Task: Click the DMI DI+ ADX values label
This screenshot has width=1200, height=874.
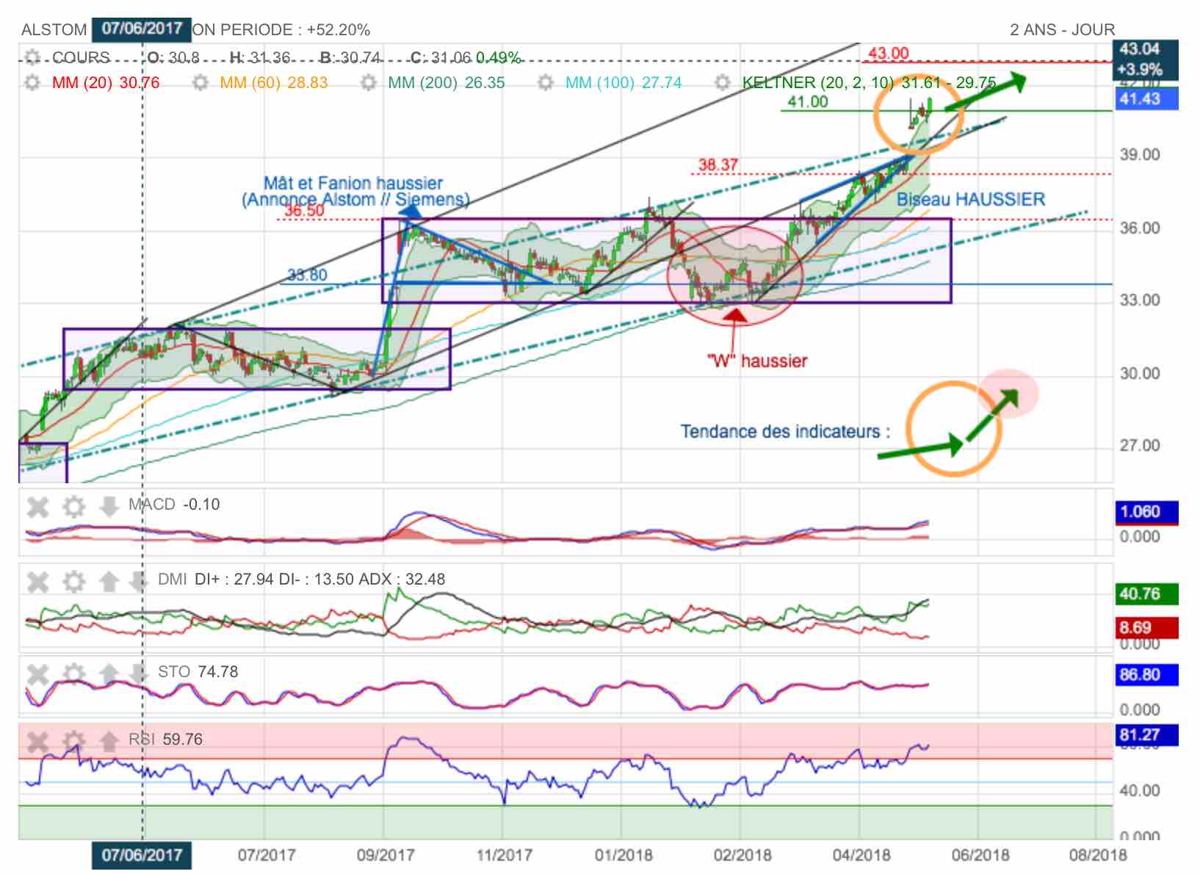Action: (x=301, y=579)
